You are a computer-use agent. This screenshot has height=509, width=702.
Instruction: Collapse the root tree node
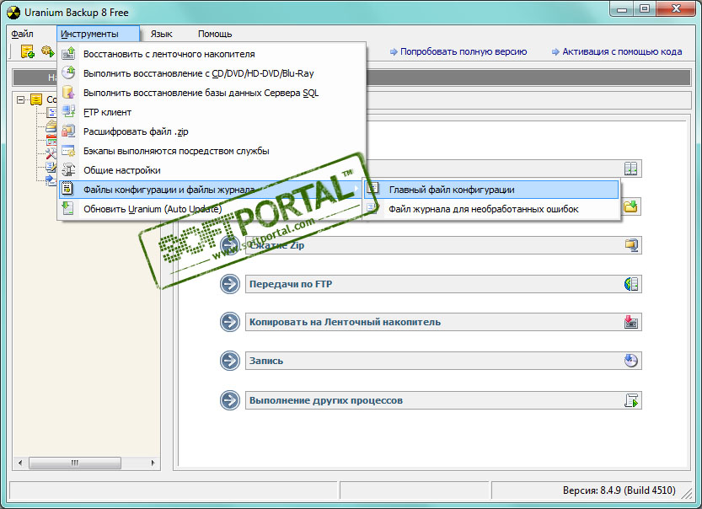point(20,99)
